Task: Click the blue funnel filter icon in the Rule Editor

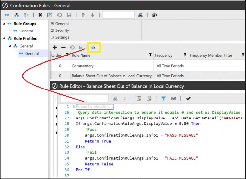Action: coord(164,98)
